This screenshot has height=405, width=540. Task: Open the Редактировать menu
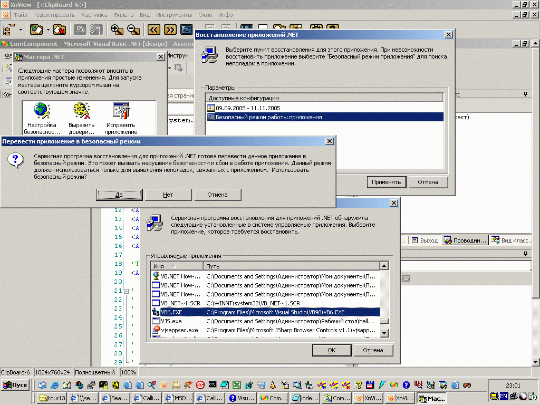tap(54, 15)
